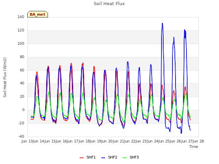
Task: Click the Jun 16 x-axis date label
Action: (x=62, y=141)
